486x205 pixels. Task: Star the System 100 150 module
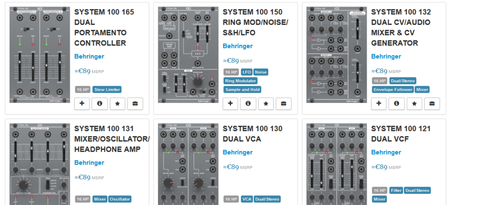click(x=266, y=103)
